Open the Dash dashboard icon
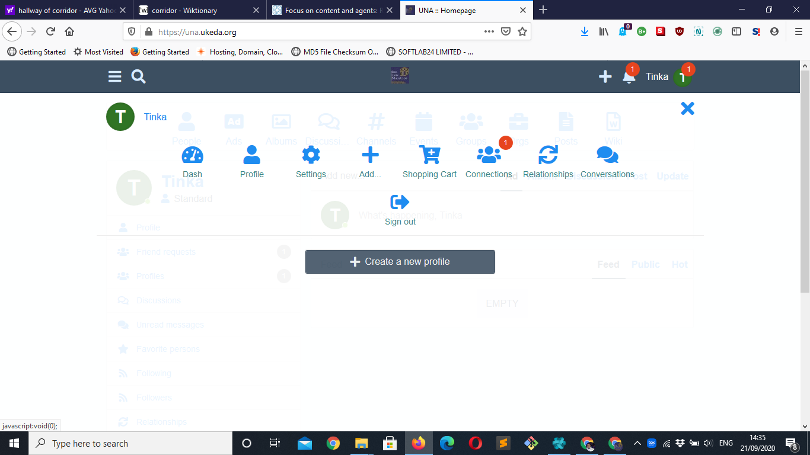The width and height of the screenshot is (810, 455). point(192,156)
